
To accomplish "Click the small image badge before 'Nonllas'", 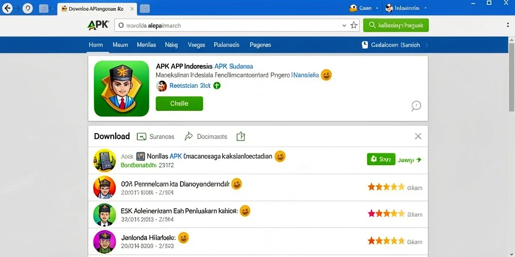I will [x=140, y=156].
